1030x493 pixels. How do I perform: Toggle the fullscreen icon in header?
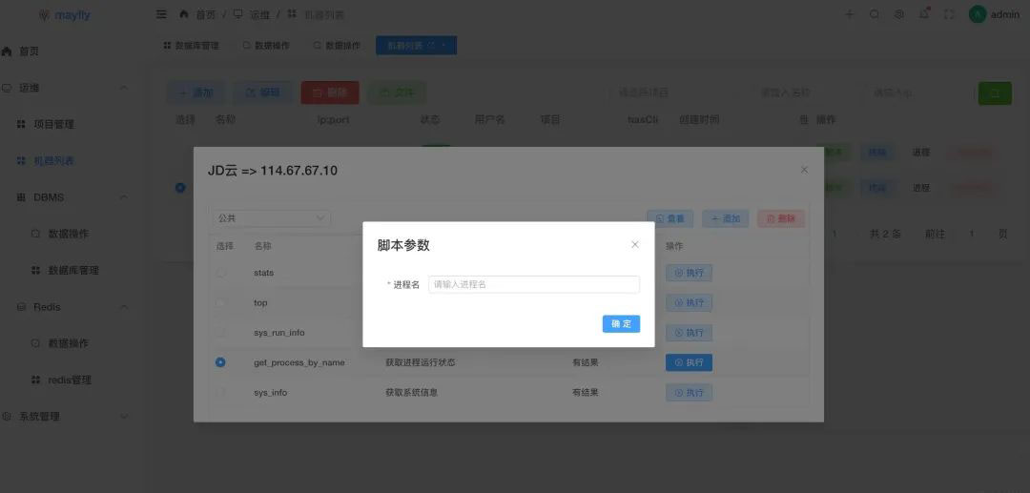(x=949, y=14)
